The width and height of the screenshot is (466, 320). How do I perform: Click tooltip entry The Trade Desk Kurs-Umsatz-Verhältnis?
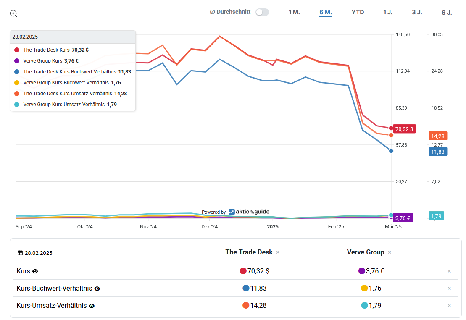tap(71, 94)
